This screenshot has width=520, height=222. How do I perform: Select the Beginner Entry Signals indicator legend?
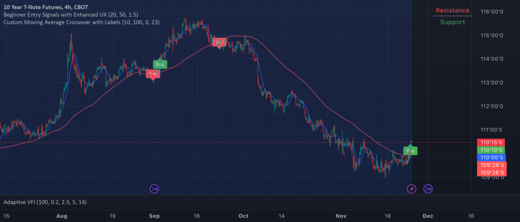[71, 15]
